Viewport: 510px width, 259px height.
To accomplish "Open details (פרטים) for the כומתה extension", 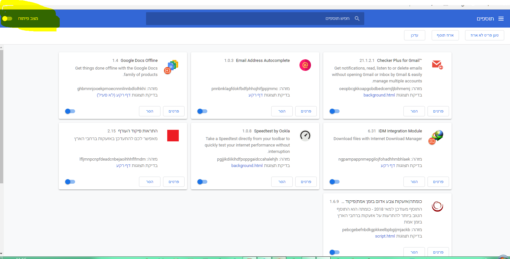I will pyautogui.click(x=438, y=252).
